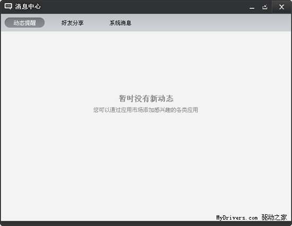The image size is (292, 226).
Task: Click the MyDrivers.com watermark text
Action: pos(237,217)
